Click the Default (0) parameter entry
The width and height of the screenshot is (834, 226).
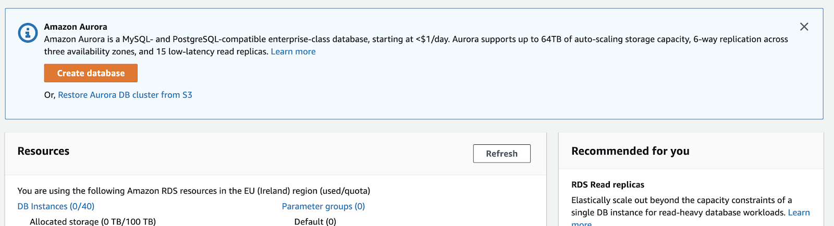[315, 221]
